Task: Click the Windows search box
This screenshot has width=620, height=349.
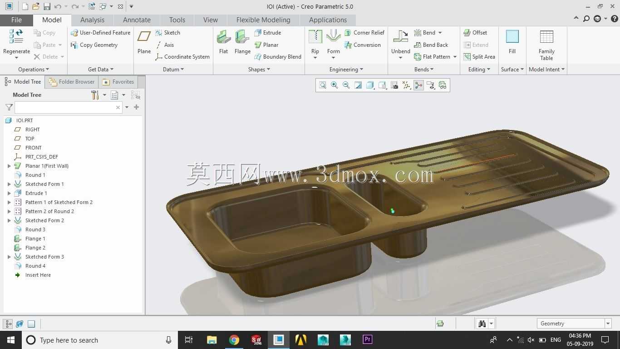Action: tap(100, 340)
